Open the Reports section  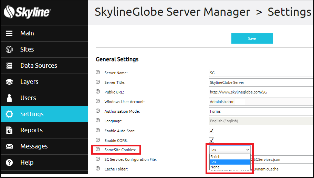point(44,130)
